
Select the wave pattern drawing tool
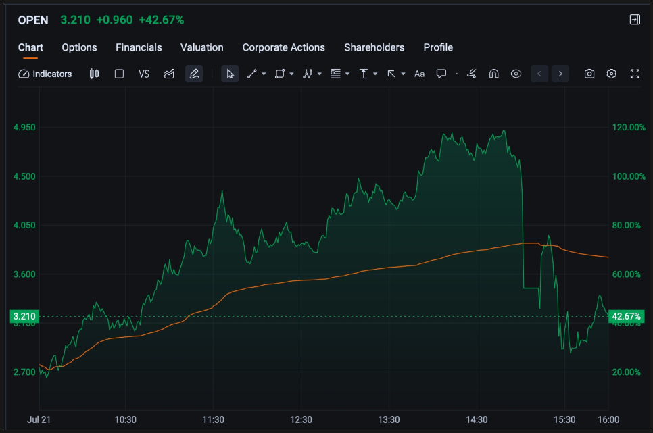click(308, 74)
